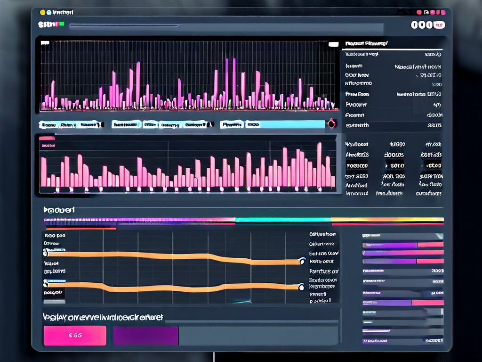Click the white marker at top-right of upper chart
Image resolution: width=482 pixels, height=362 pixels.
point(334,44)
